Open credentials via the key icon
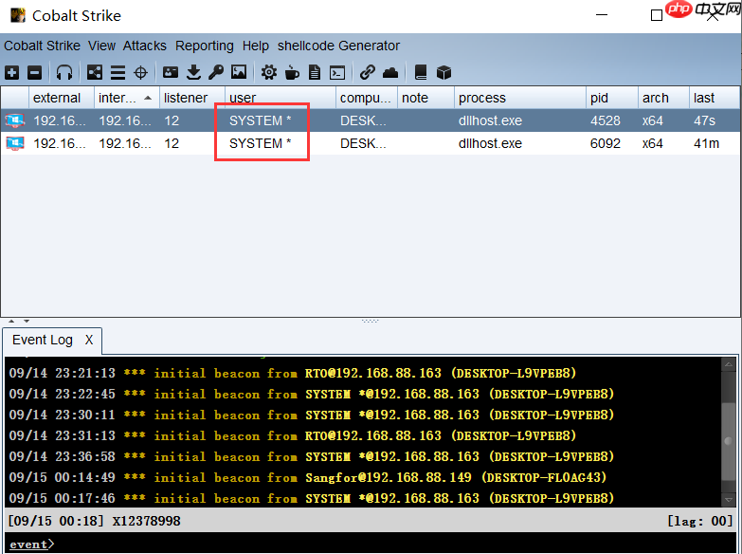The height and width of the screenshot is (554, 742). [216, 72]
